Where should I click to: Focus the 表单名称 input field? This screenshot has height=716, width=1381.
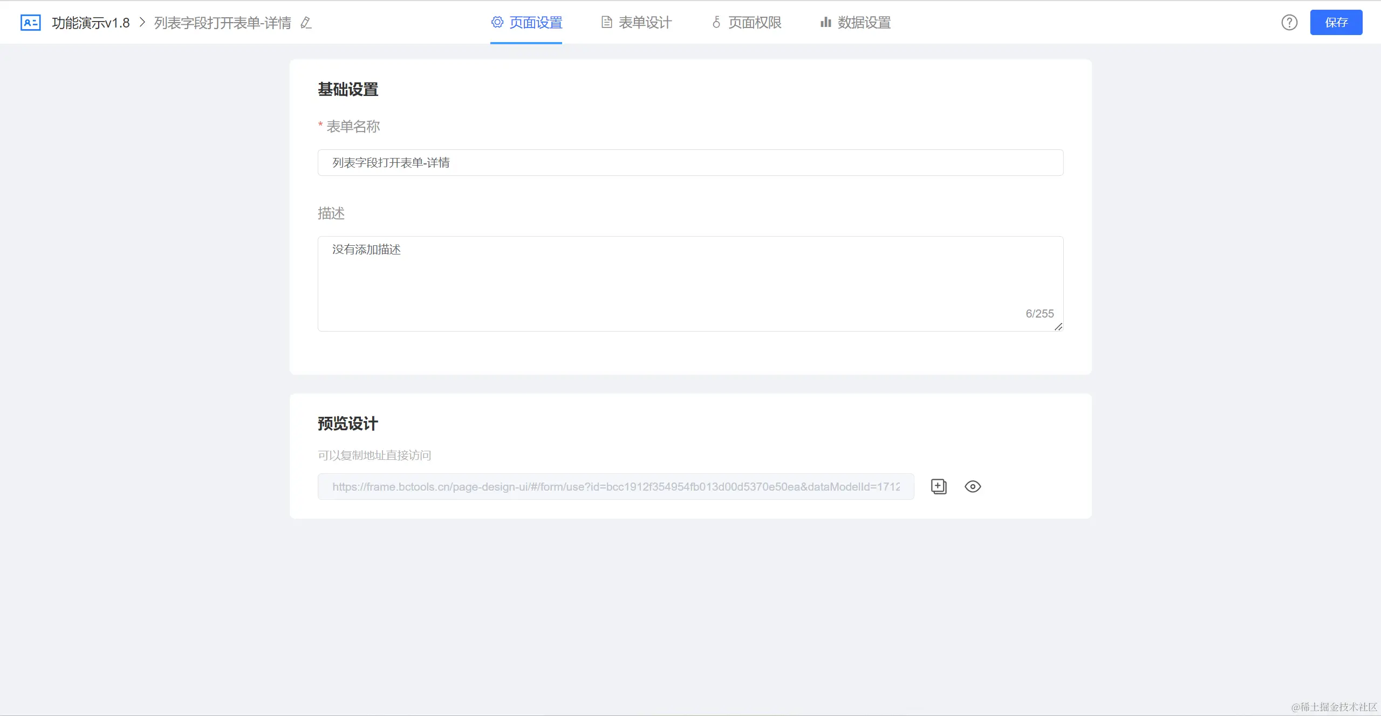(690, 162)
